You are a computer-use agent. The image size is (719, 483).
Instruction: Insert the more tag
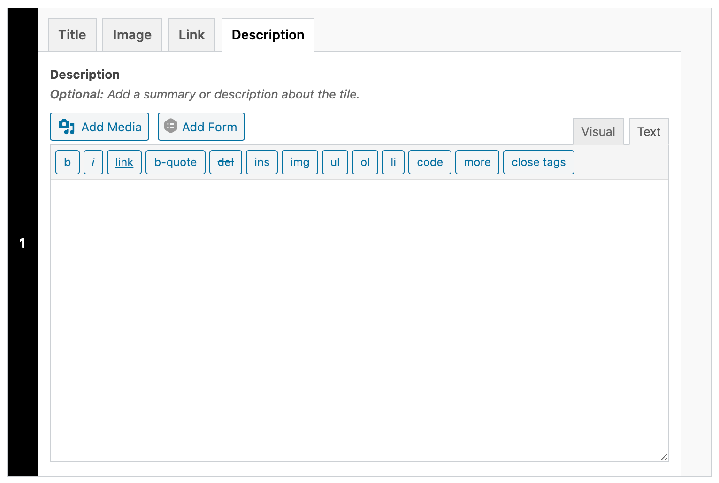[477, 162]
